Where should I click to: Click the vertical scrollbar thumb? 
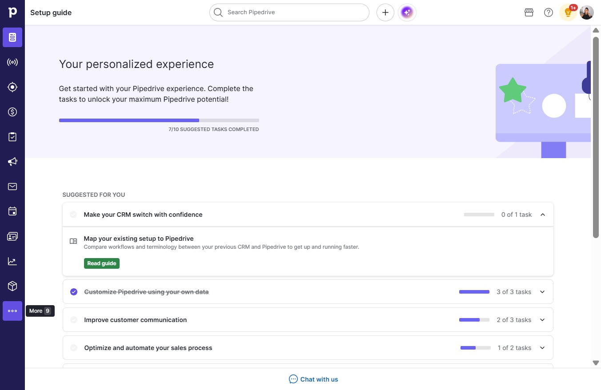pyautogui.click(x=596, y=137)
